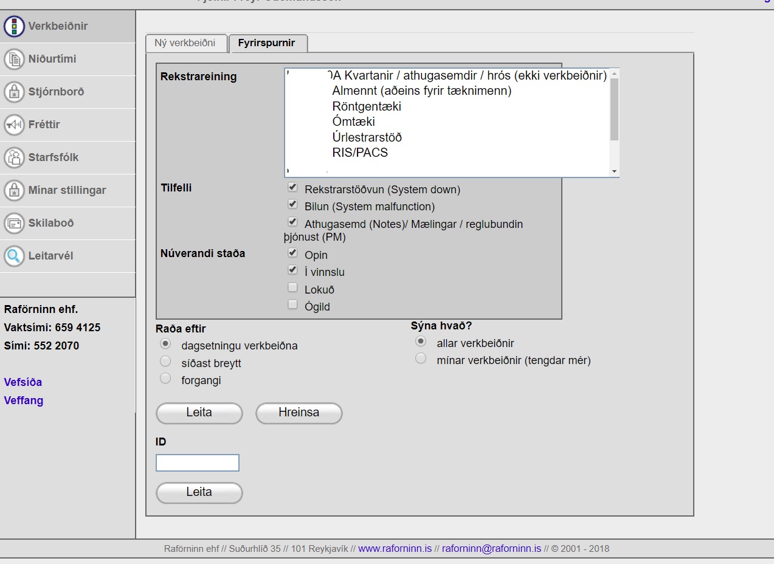The height and width of the screenshot is (564, 774).
Task: Open Skilaboð message icon
Action: click(14, 223)
